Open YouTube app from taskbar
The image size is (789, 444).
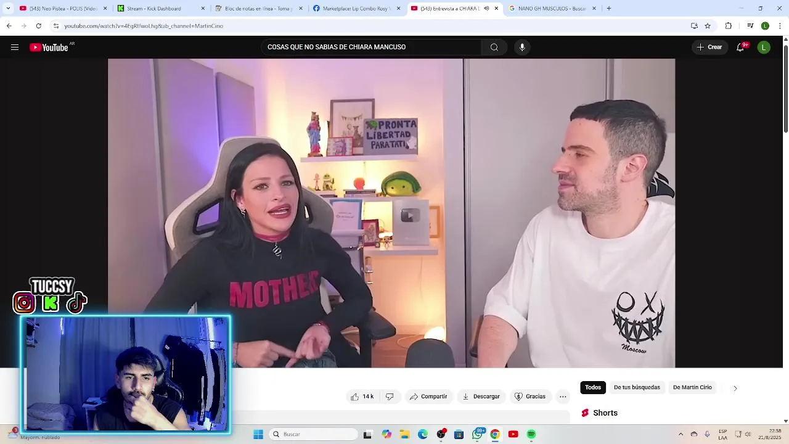click(513, 435)
